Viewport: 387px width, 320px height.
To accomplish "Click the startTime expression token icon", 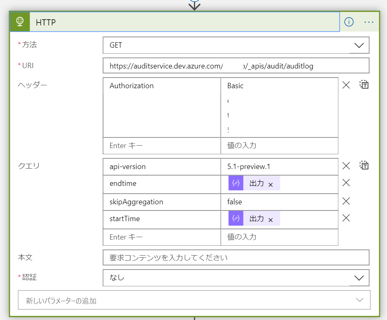I will 236,218.
